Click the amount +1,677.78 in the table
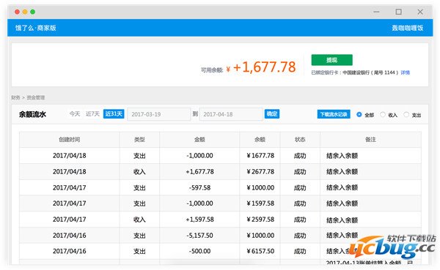Viewport: 440px width, 270px height. pyautogui.click(x=199, y=171)
